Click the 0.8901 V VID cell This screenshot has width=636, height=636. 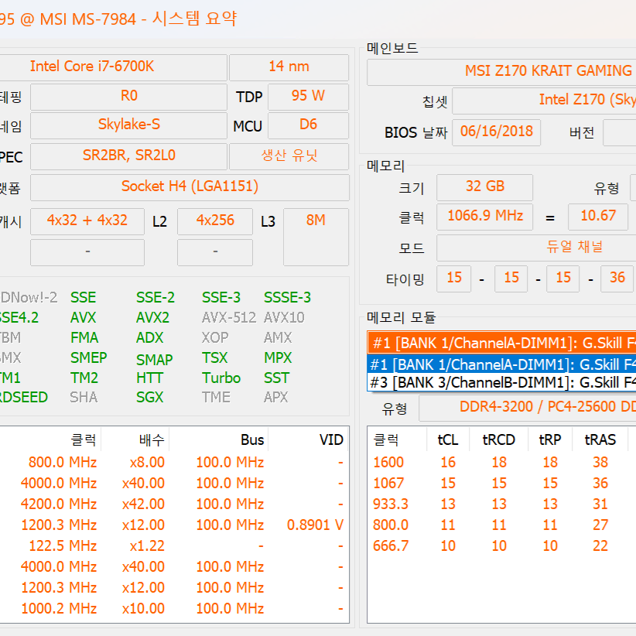coord(315,525)
